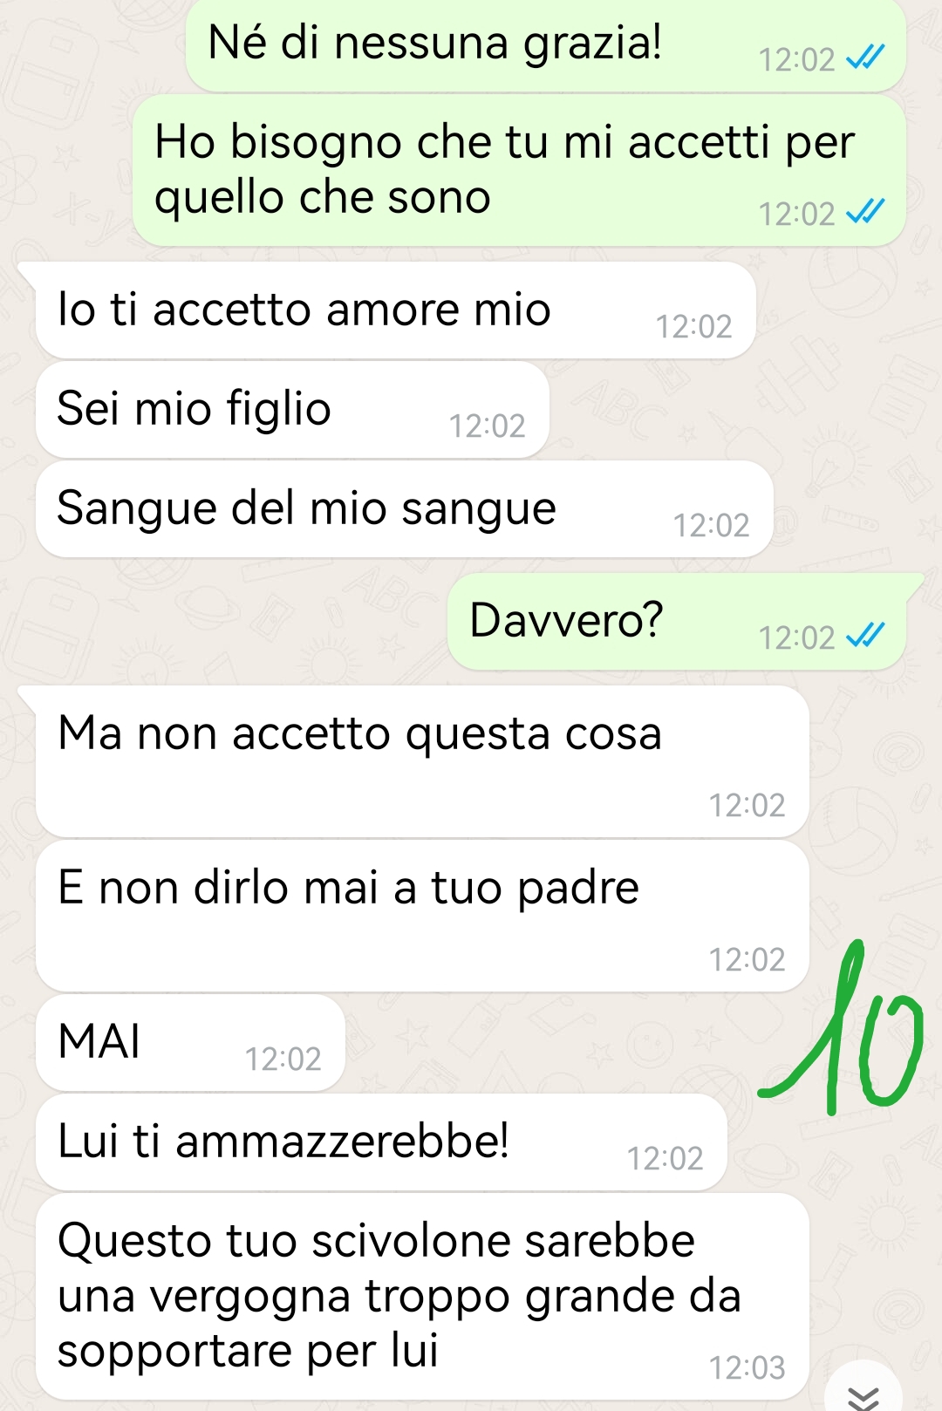Viewport: 942px width, 1411px height.
Task: Click timestamp of 'Sei mio figlio' message
Action: coord(487,426)
